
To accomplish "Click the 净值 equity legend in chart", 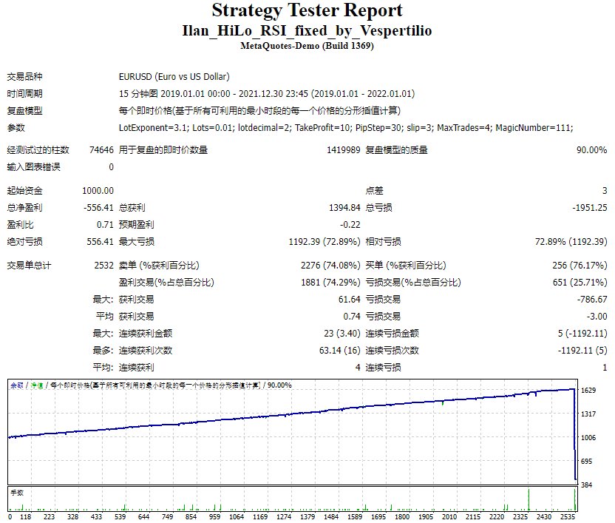I will click(x=37, y=385).
